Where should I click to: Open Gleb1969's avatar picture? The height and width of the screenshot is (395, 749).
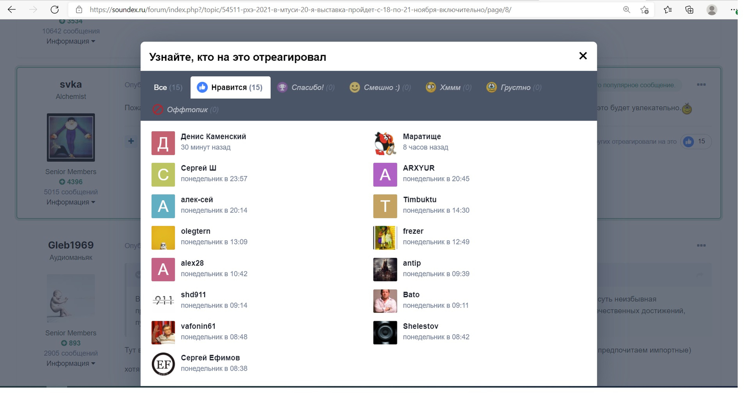(x=71, y=298)
